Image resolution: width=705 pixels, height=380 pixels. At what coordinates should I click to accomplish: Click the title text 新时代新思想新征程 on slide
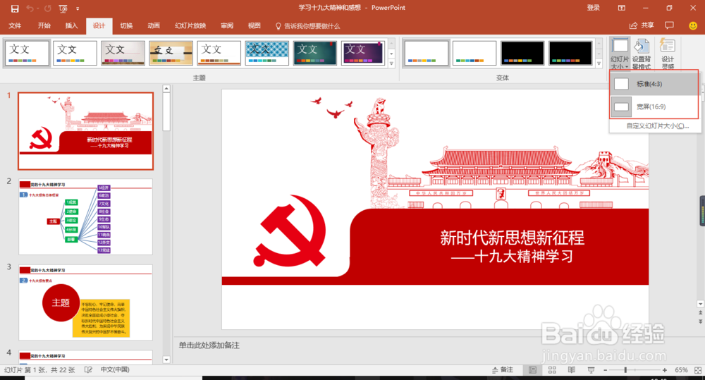(512, 238)
